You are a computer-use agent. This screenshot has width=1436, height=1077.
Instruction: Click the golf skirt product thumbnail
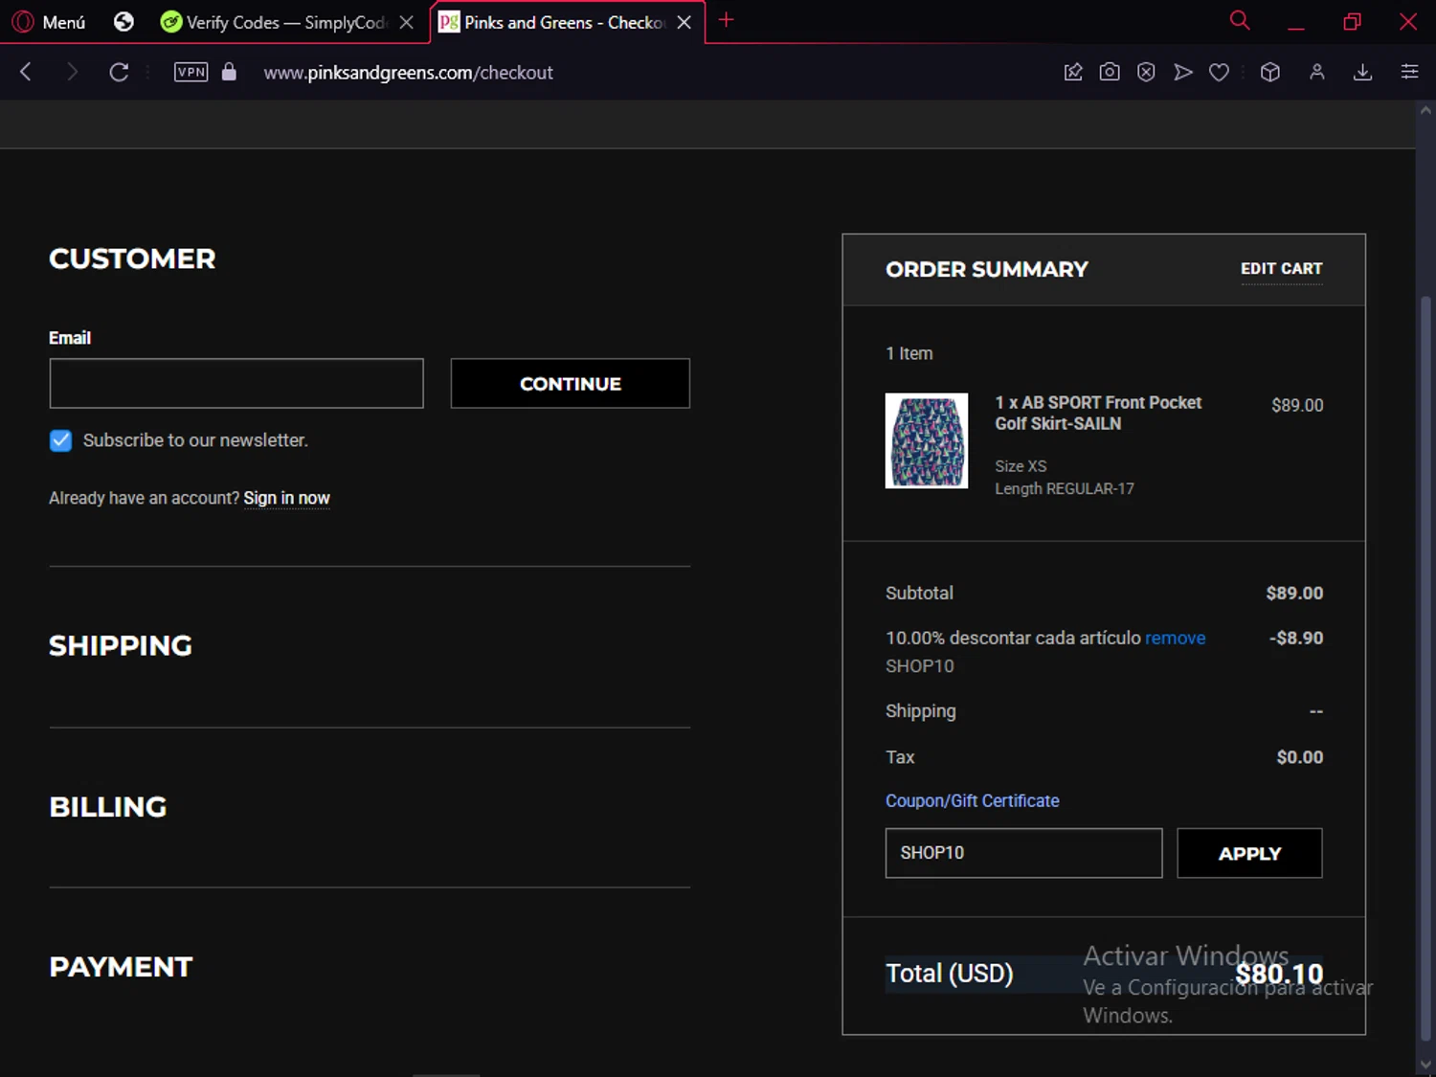pos(927,440)
